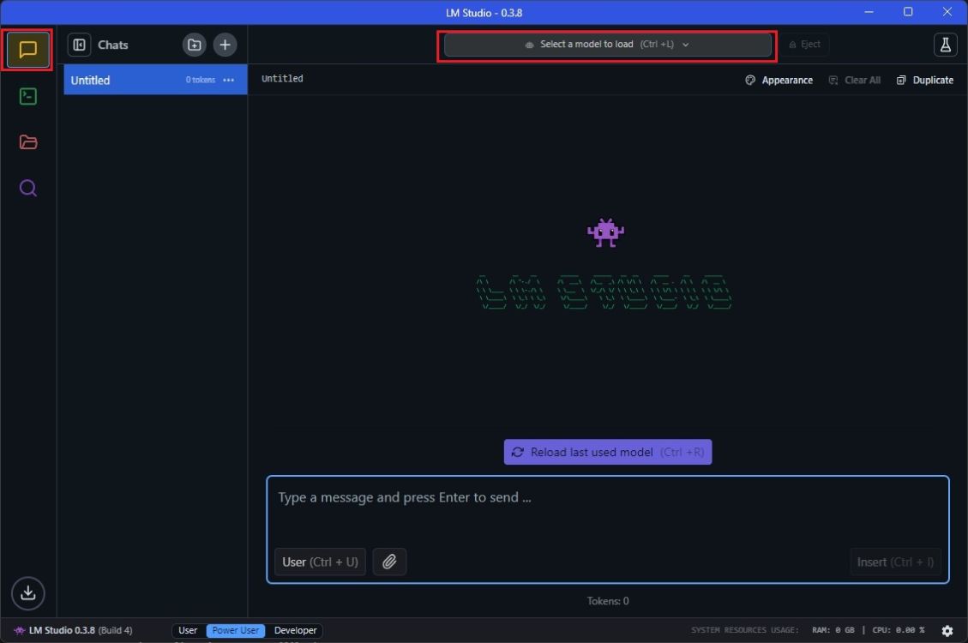This screenshot has width=968, height=643.
Task: Open the Untitled chat options menu
Action: tap(228, 80)
